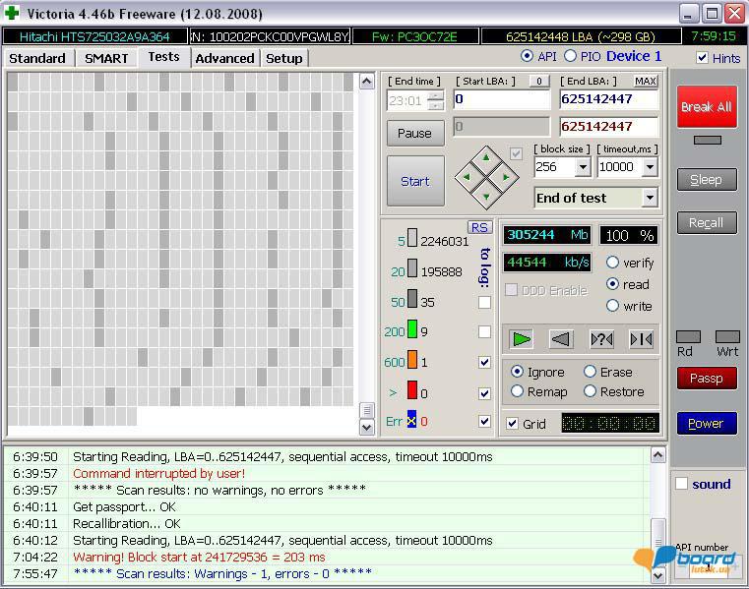Click the Start scan button
This screenshot has height=589, width=749.
[x=414, y=181]
